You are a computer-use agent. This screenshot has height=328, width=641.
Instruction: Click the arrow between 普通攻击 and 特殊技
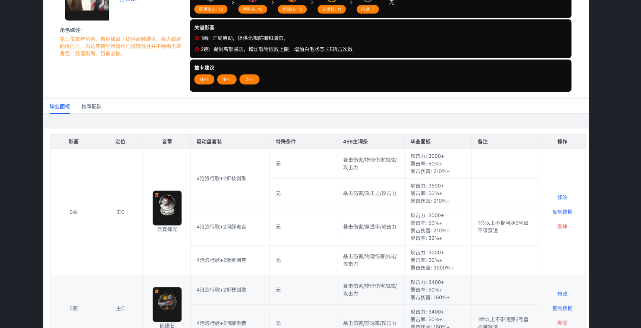[x=233, y=3]
